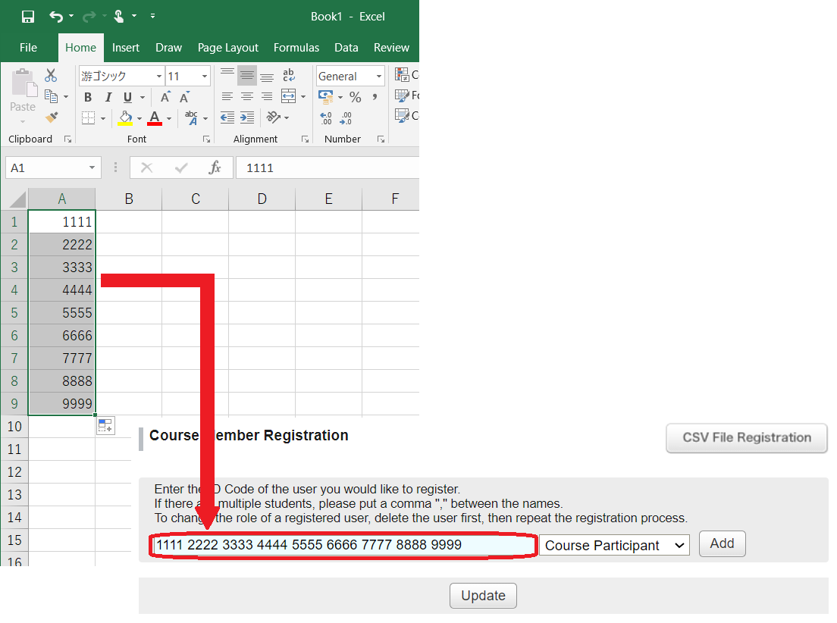Switch to the Draw tab

(x=168, y=48)
